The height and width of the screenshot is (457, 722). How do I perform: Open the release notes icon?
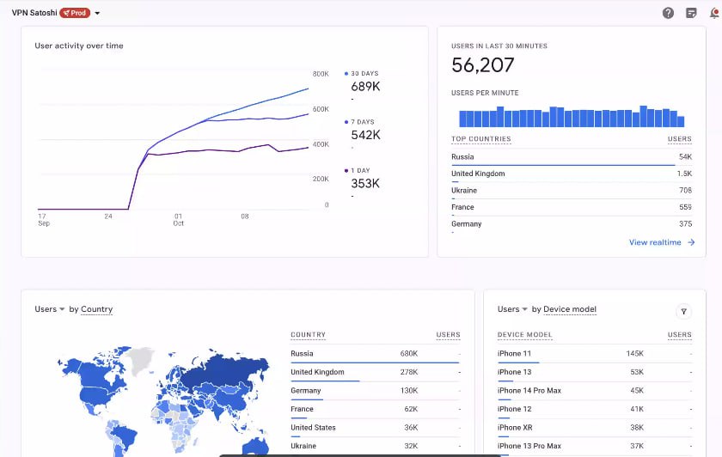(x=691, y=13)
